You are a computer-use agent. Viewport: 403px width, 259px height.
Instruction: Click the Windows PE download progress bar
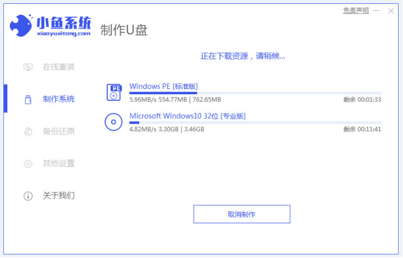tap(255, 93)
